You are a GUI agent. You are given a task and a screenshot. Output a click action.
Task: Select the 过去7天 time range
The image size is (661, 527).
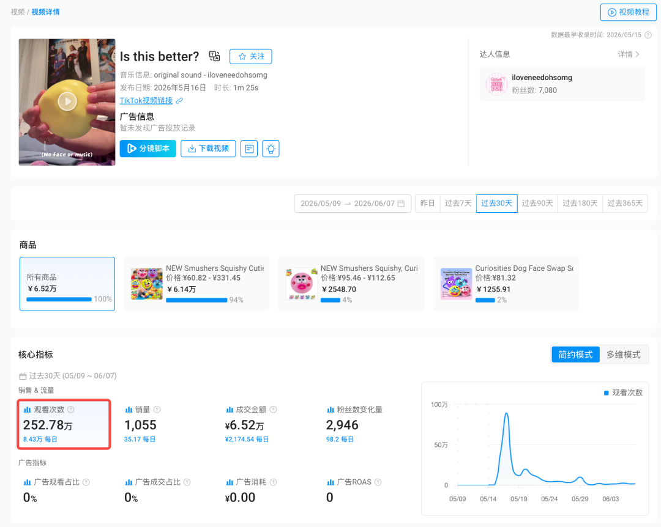tap(458, 204)
